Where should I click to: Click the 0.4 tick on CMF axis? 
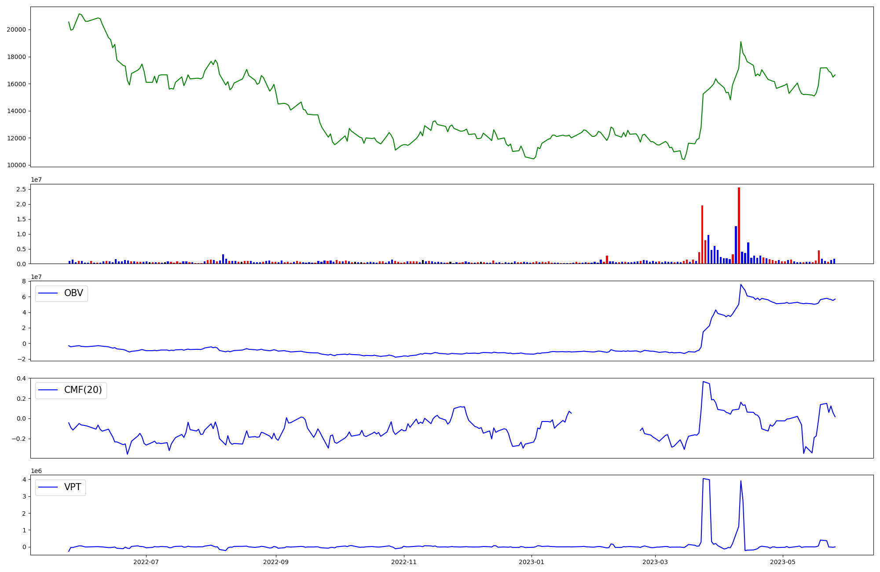[x=21, y=378]
